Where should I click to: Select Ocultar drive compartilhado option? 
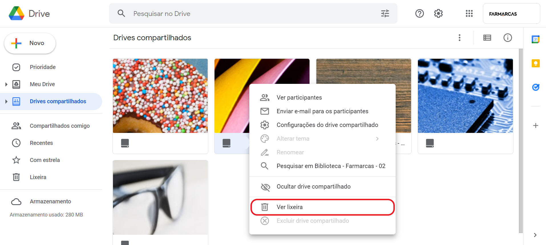point(313,187)
